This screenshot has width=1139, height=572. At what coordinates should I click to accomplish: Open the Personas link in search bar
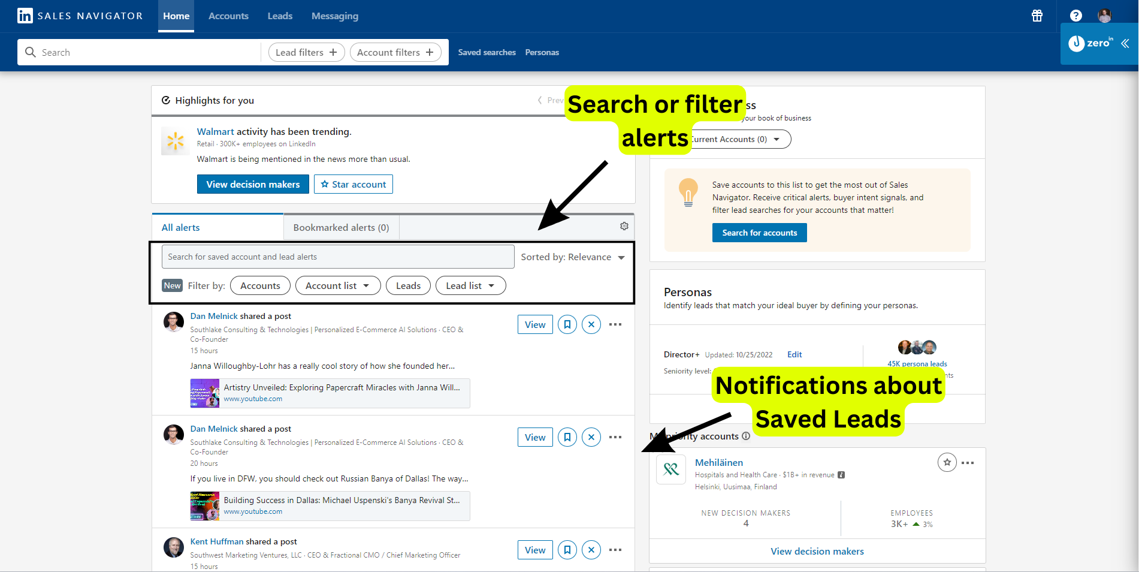tap(542, 52)
